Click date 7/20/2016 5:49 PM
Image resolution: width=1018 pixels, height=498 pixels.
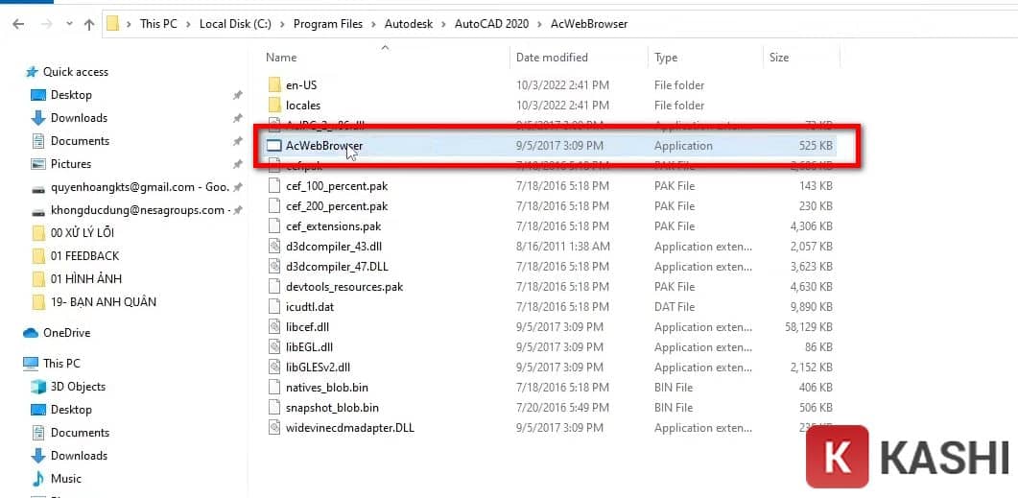coord(563,408)
